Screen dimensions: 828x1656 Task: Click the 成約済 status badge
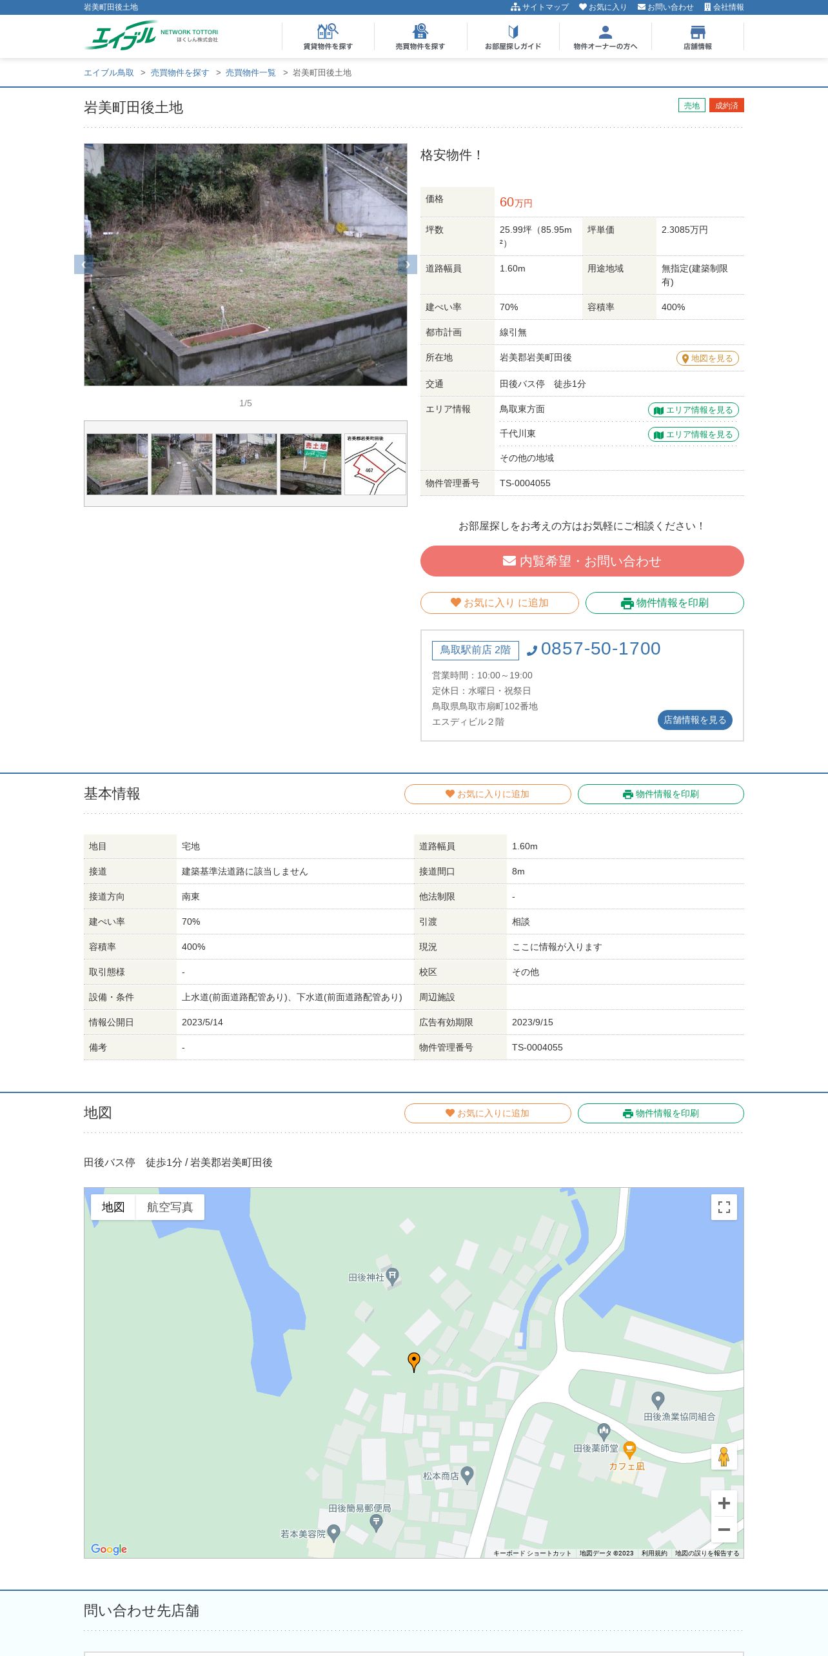(727, 105)
